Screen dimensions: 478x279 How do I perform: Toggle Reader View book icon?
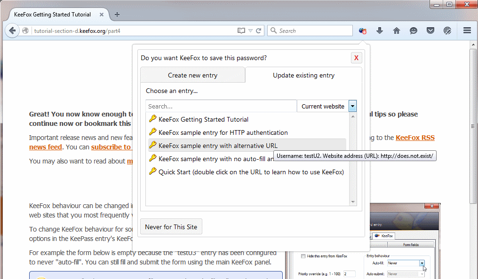[x=241, y=31]
